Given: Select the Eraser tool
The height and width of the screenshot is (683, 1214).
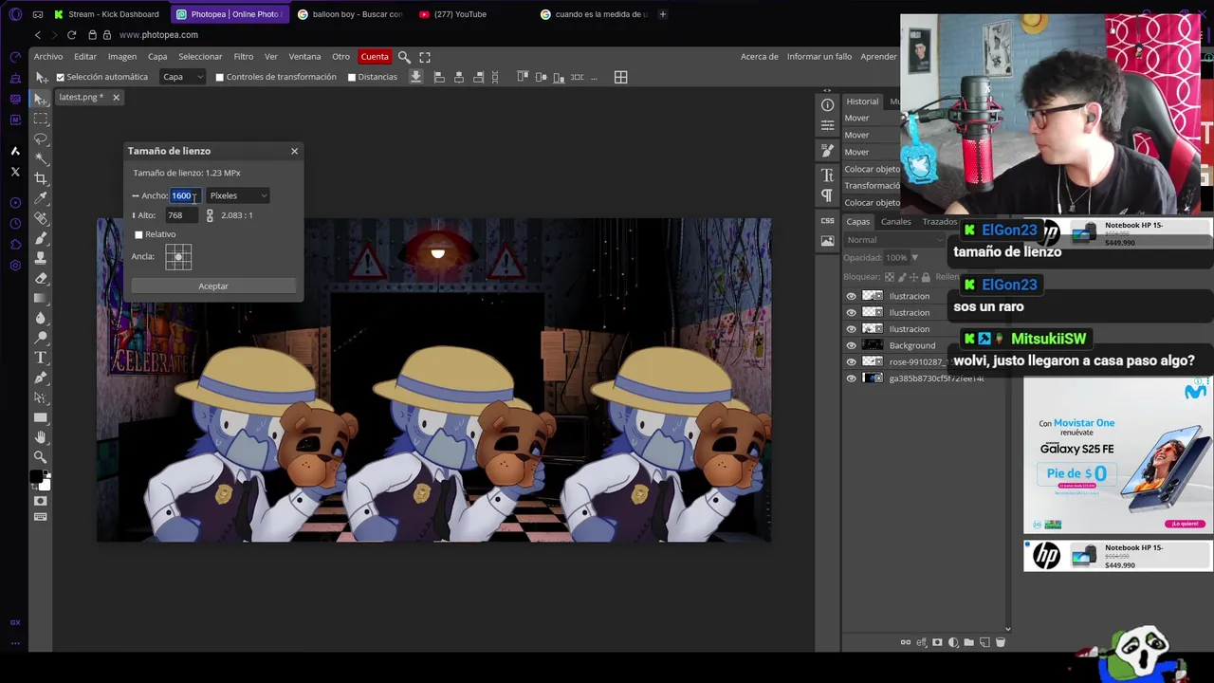Looking at the screenshot, I should click(40, 278).
